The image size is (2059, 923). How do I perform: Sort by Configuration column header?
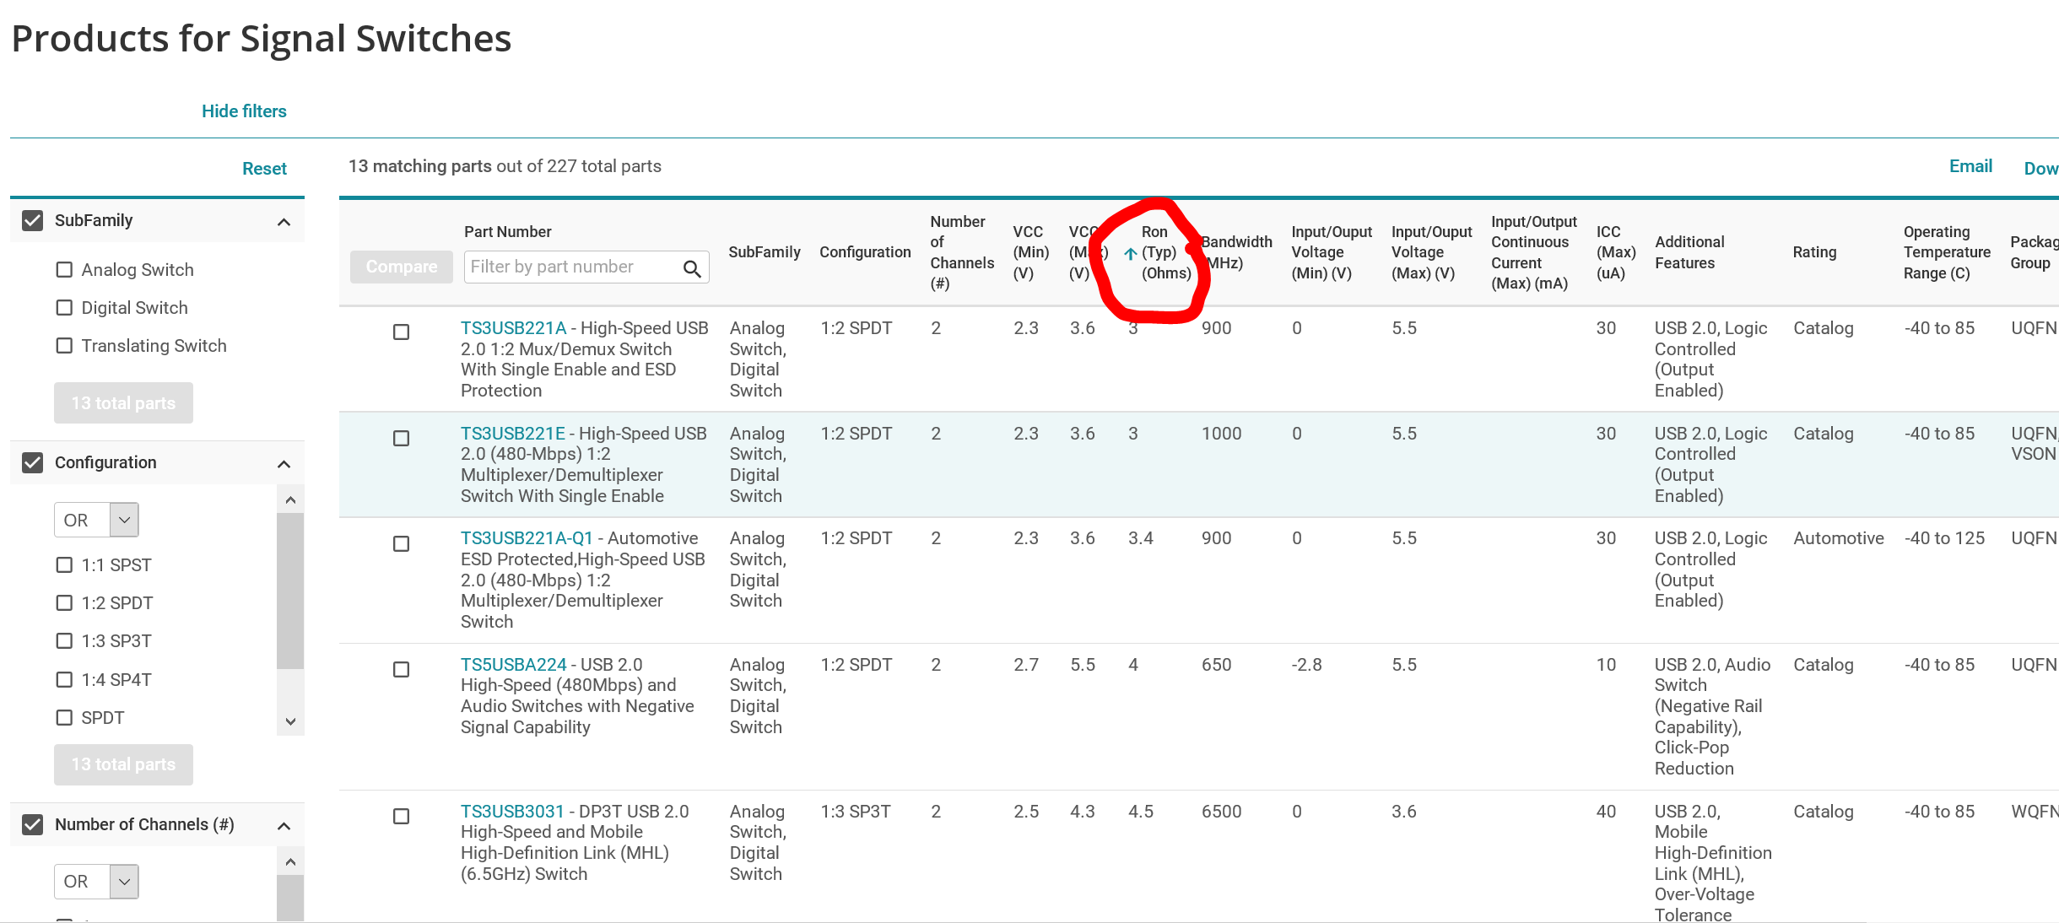pos(865,252)
